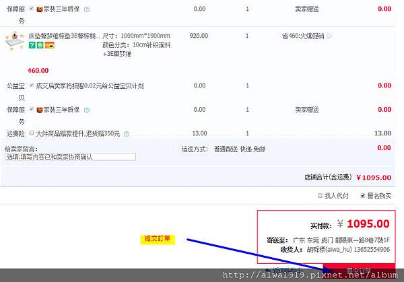The image size is (404, 282).
Task: Open the product title link 床垫椰梦维棕垫3E椰棕
Action: [x=64, y=36]
